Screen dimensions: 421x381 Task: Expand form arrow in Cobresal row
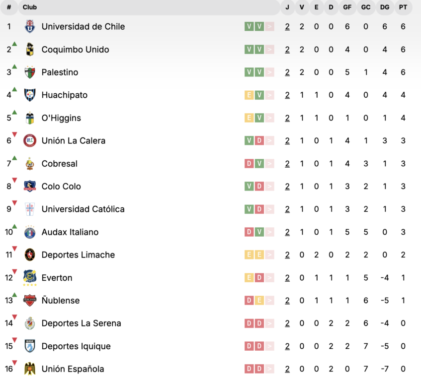tap(269, 164)
